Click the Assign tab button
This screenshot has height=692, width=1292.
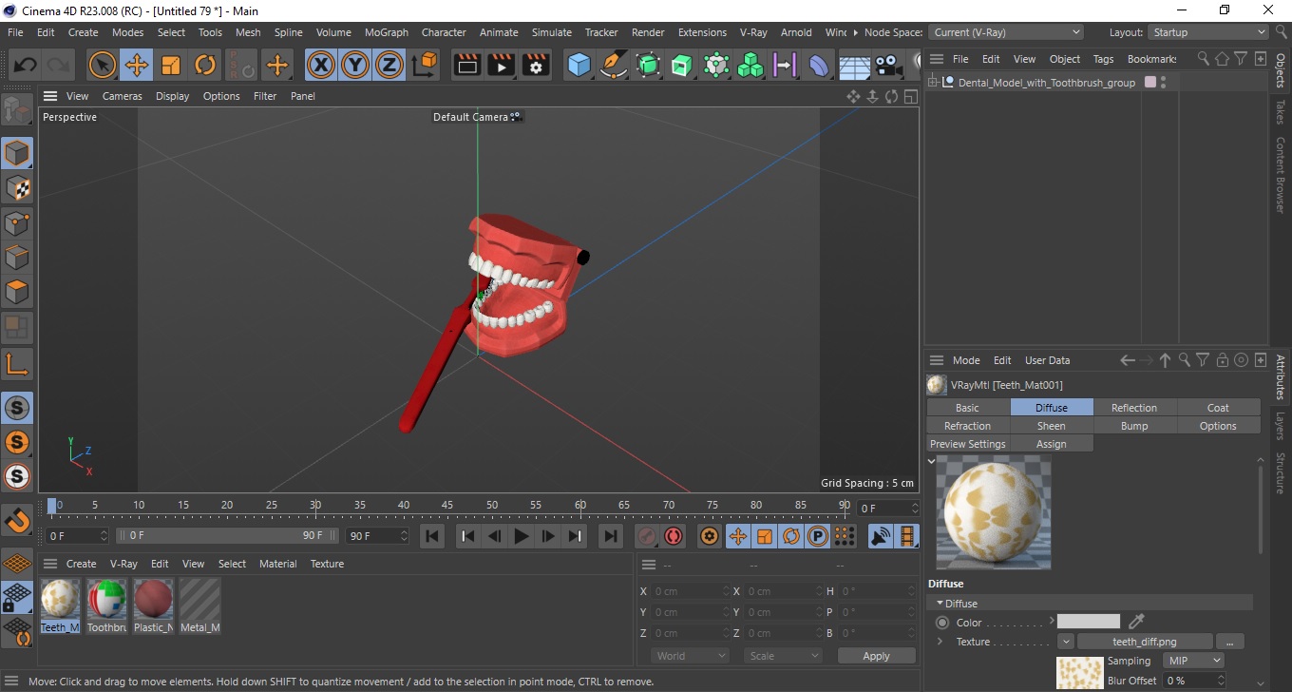1052,444
